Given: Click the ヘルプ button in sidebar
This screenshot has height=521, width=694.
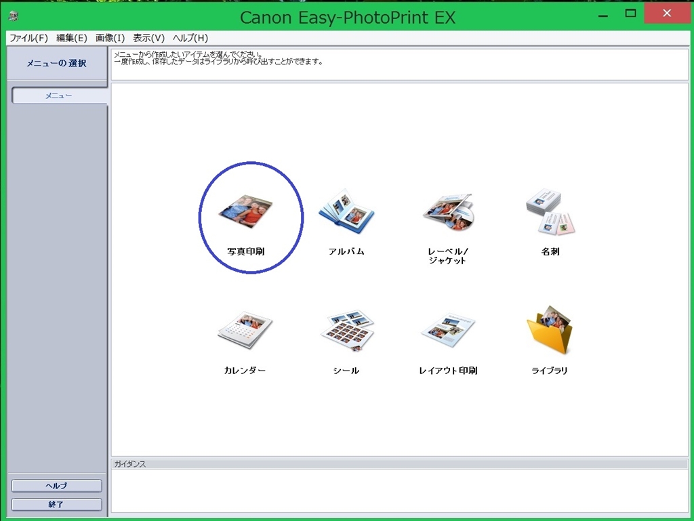Looking at the screenshot, I should coord(57,486).
